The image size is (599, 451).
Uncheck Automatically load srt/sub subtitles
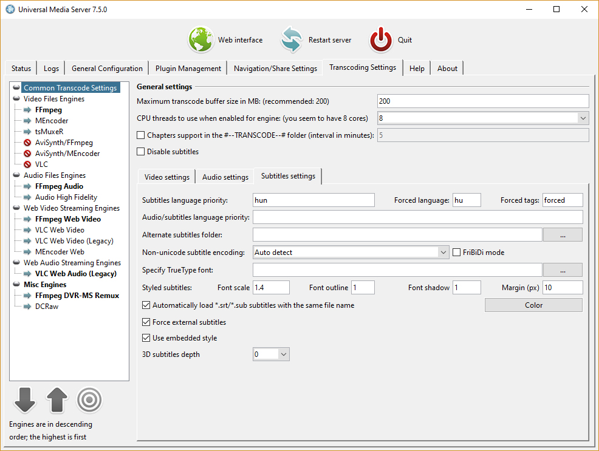click(146, 305)
